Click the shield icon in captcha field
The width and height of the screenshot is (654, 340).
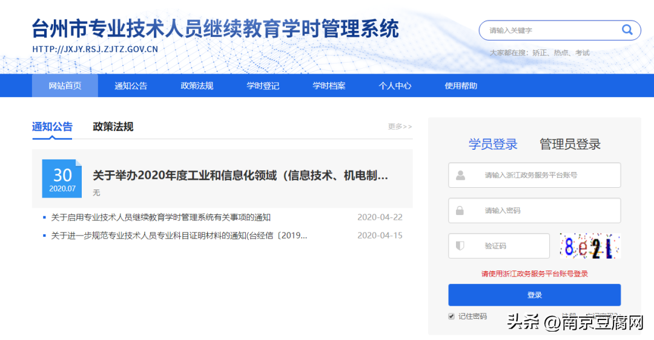tap(460, 246)
